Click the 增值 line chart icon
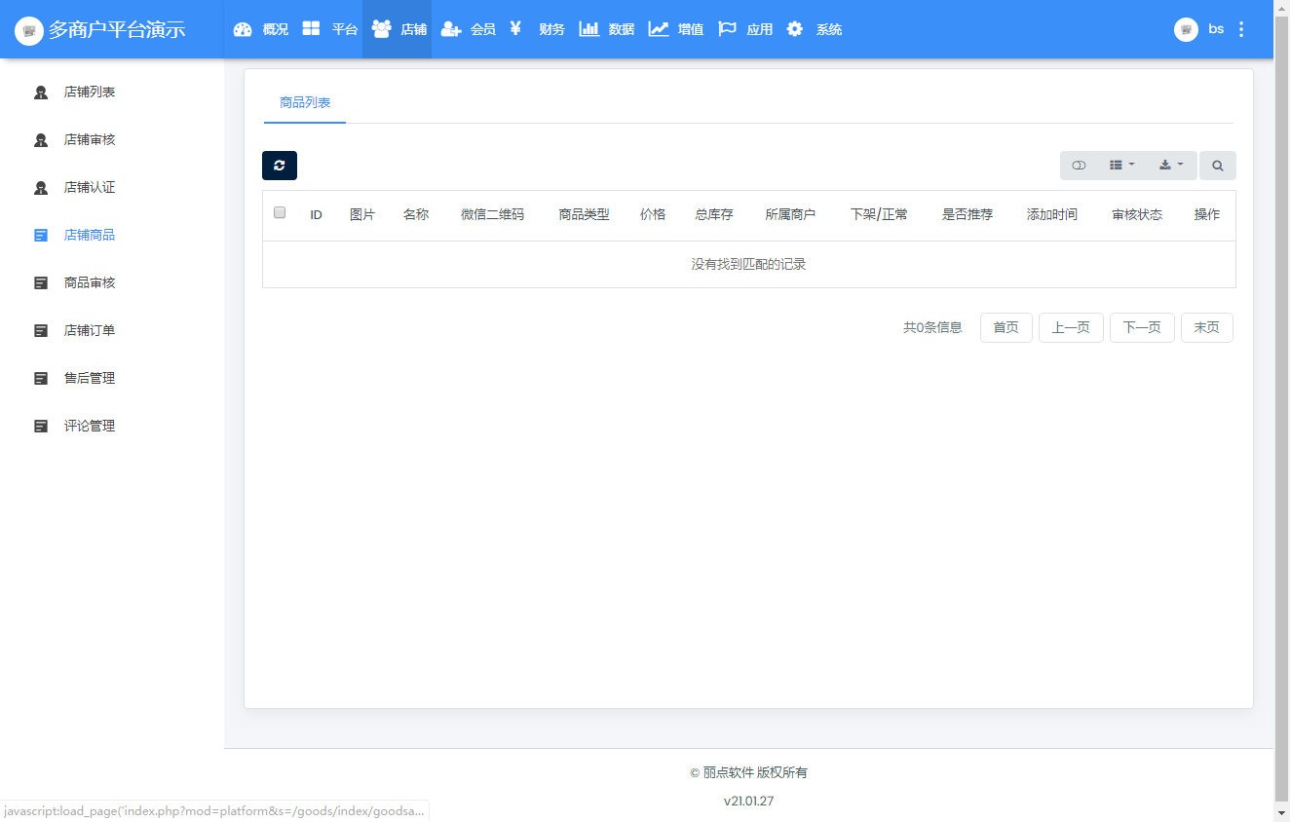The width and height of the screenshot is (1290, 822). click(x=659, y=29)
